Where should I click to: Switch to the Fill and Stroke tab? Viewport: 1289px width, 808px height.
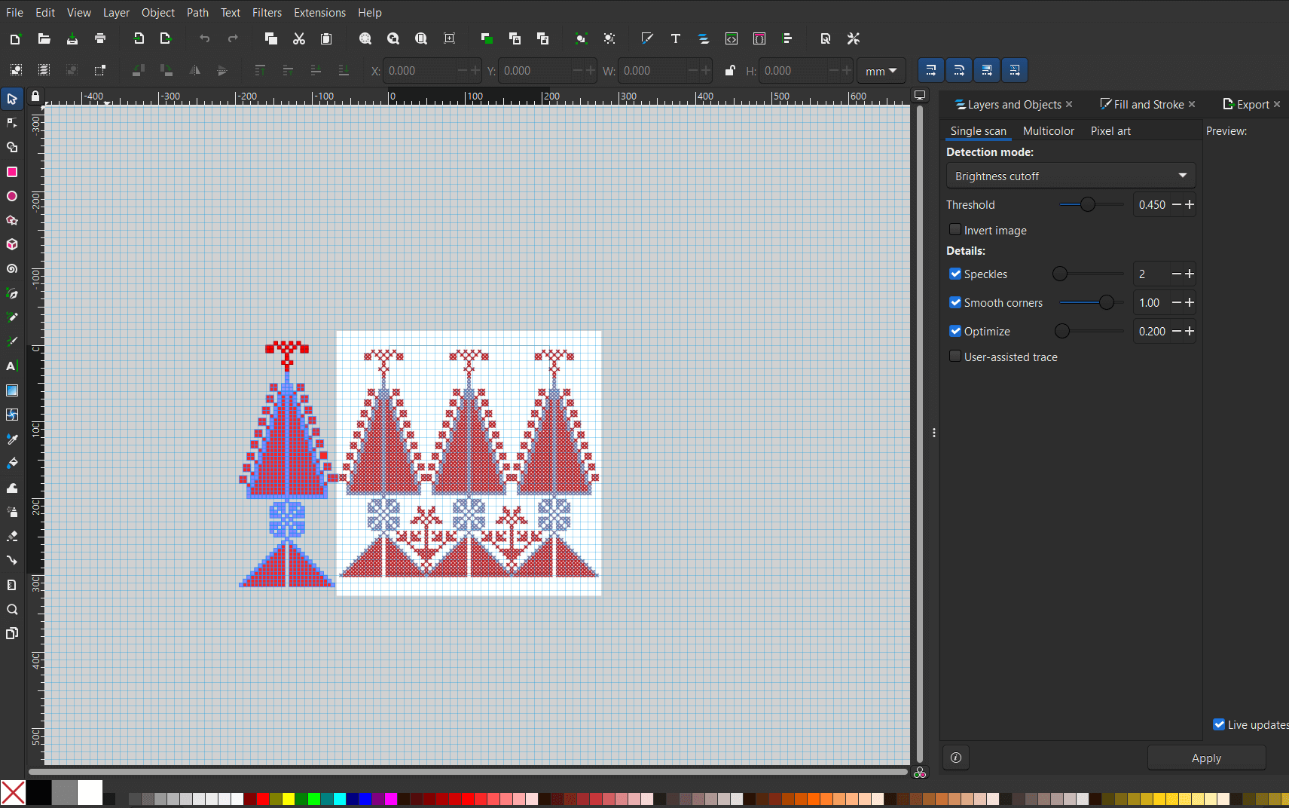coord(1147,105)
